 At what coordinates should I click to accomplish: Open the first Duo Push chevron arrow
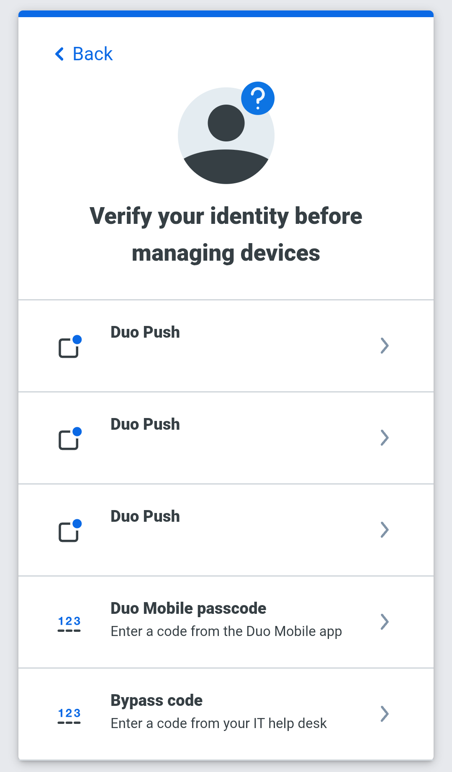[385, 346]
